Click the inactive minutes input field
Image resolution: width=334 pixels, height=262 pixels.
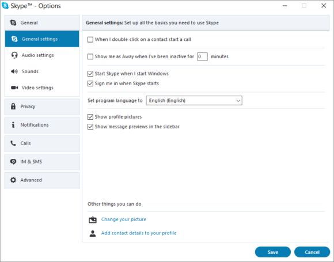pyautogui.click(x=202, y=56)
